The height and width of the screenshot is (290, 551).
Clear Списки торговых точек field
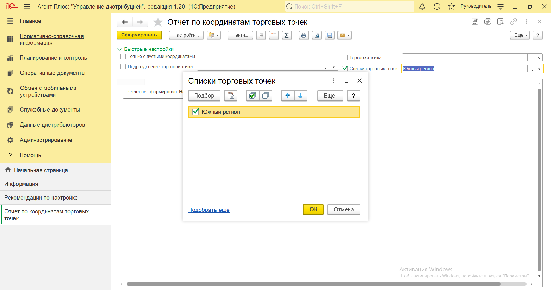click(539, 69)
